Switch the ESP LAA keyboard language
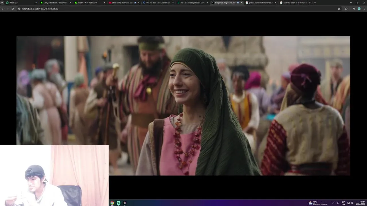Screen dimensions: 367x206 [343, 203]
